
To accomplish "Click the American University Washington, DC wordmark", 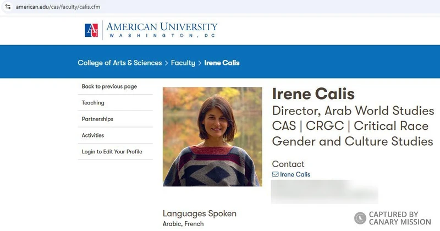I will click(x=162, y=30).
